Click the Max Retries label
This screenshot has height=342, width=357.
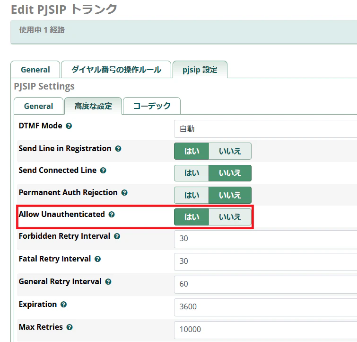[41, 327]
